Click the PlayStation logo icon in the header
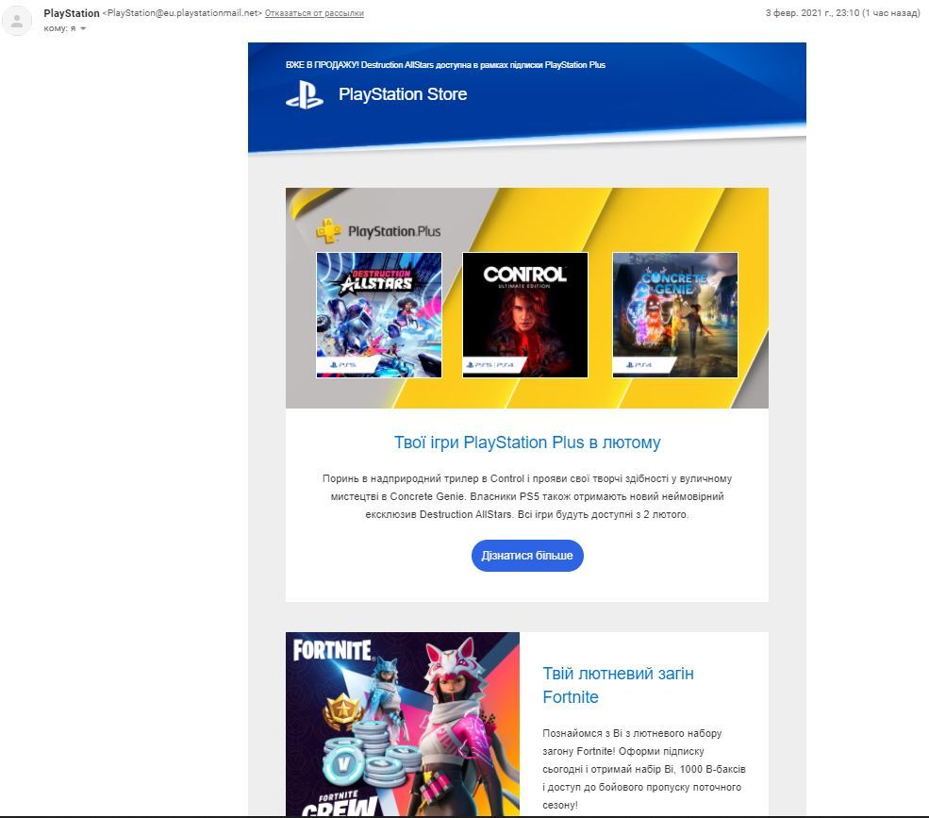 click(x=305, y=95)
